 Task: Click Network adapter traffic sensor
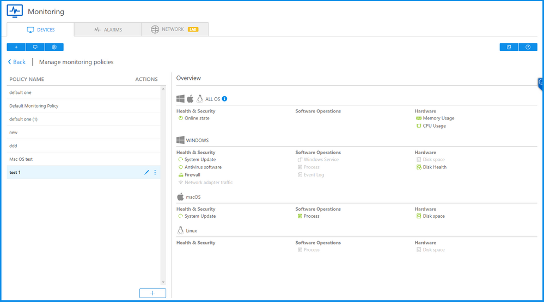point(205,183)
